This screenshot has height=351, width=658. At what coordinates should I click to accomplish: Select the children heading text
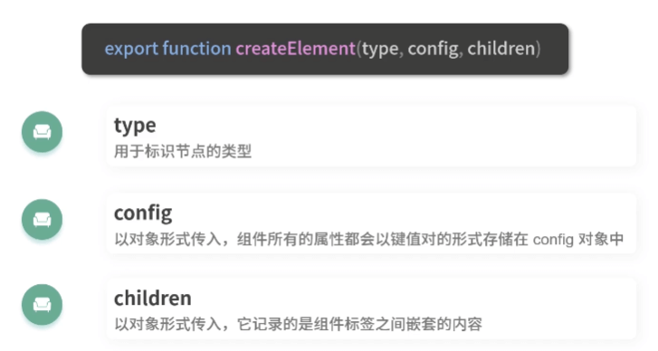tap(153, 299)
